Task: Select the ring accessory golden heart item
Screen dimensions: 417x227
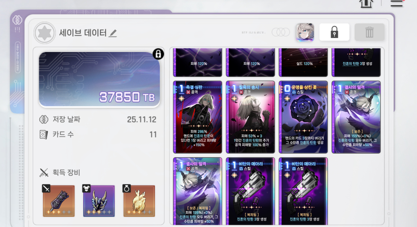Action: point(139,201)
